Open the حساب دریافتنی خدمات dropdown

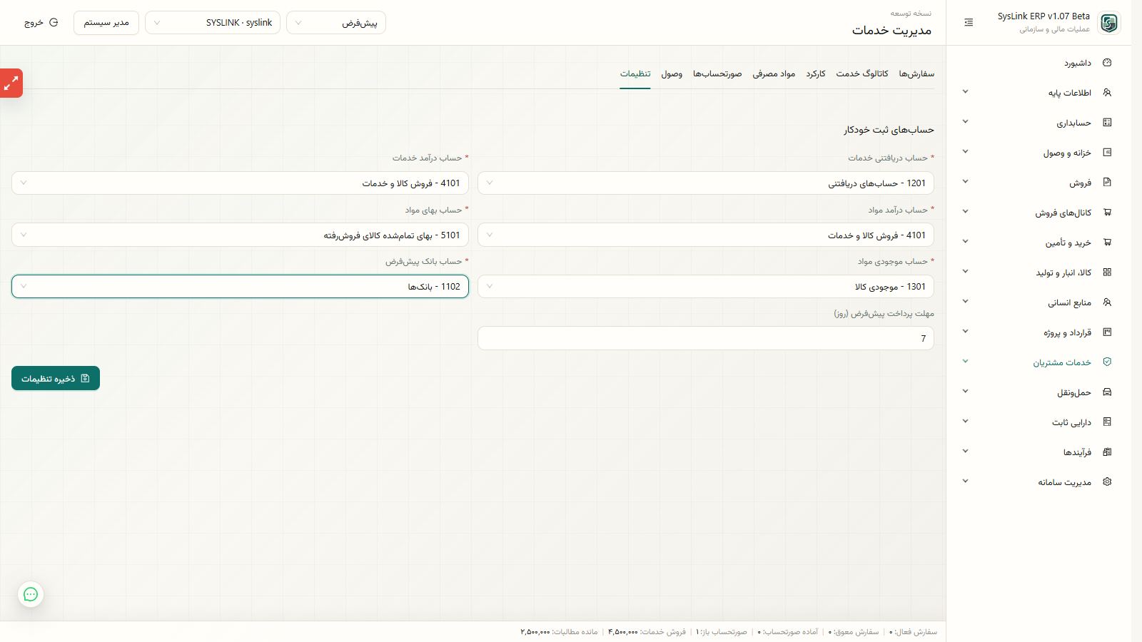tap(705, 183)
